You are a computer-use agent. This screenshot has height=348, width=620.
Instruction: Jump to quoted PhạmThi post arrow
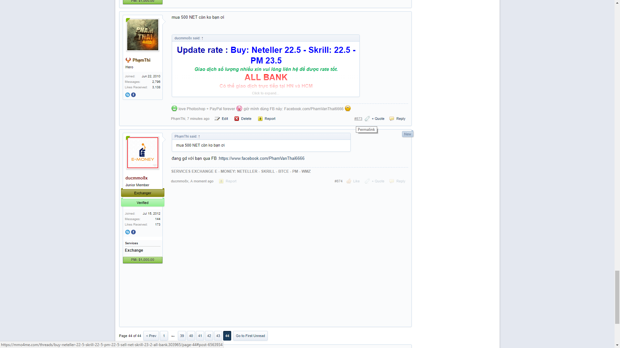click(x=199, y=136)
